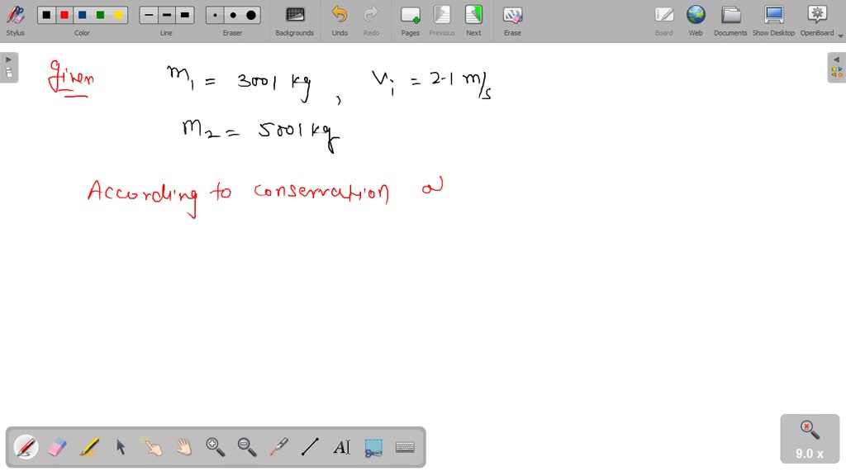846x476 pixels.
Task: Select the Scroll page hand tool
Action: click(x=183, y=447)
